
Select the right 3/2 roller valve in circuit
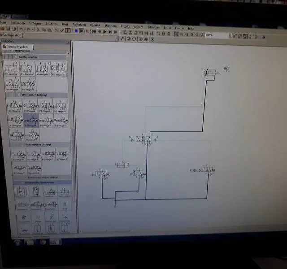203,170
